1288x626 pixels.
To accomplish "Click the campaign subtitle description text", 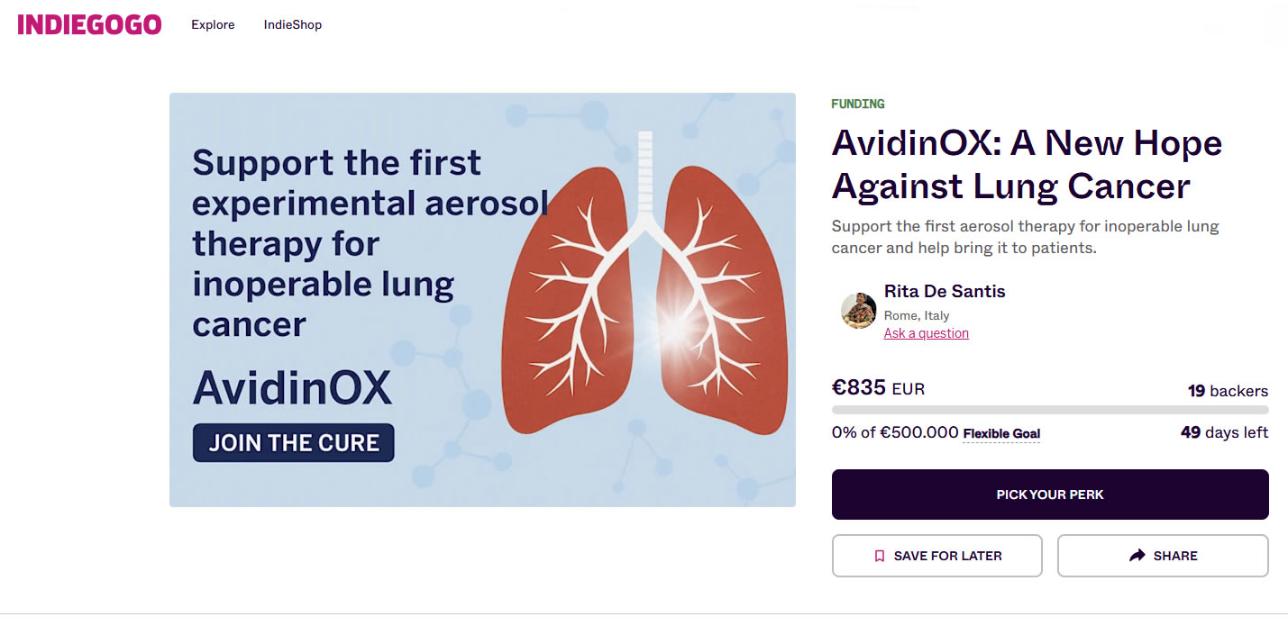I will [x=1025, y=237].
